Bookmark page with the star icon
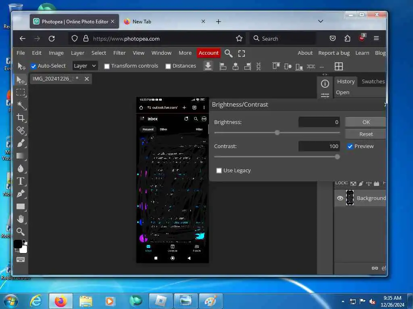This screenshot has width=413, height=309. [239, 39]
